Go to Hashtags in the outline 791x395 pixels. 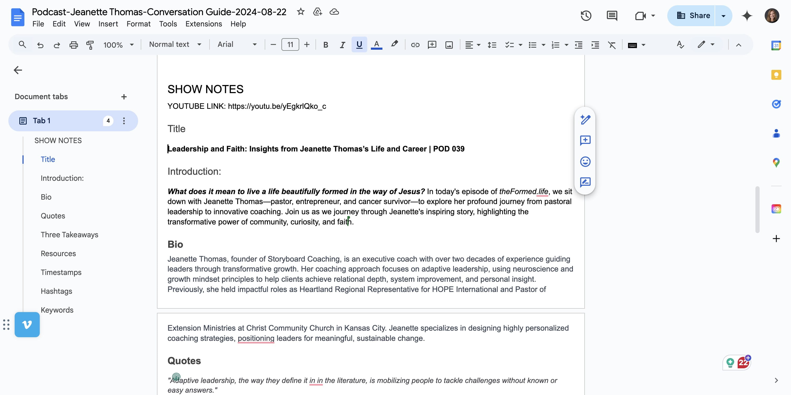(x=56, y=291)
